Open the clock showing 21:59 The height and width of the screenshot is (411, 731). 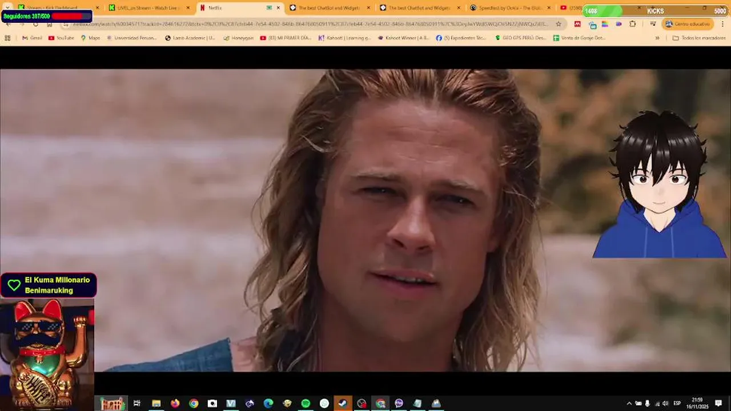[697, 403]
